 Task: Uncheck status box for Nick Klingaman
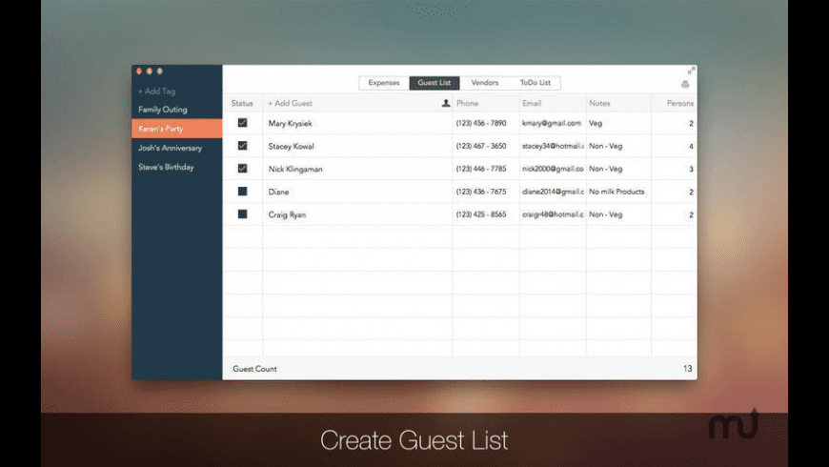[x=242, y=168]
